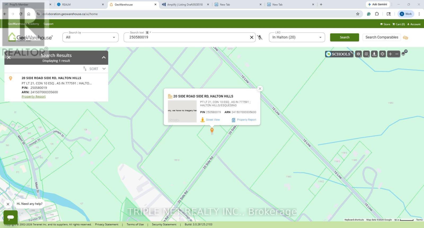Screen dimensions: 424x228
Task: Close the Search Results panel
Action: [x=9, y=58]
